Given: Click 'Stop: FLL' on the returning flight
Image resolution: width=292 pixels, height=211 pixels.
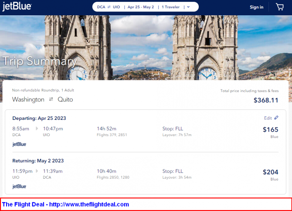Looking at the screenshot, I should pyautogui.click(x=173, y=171).
